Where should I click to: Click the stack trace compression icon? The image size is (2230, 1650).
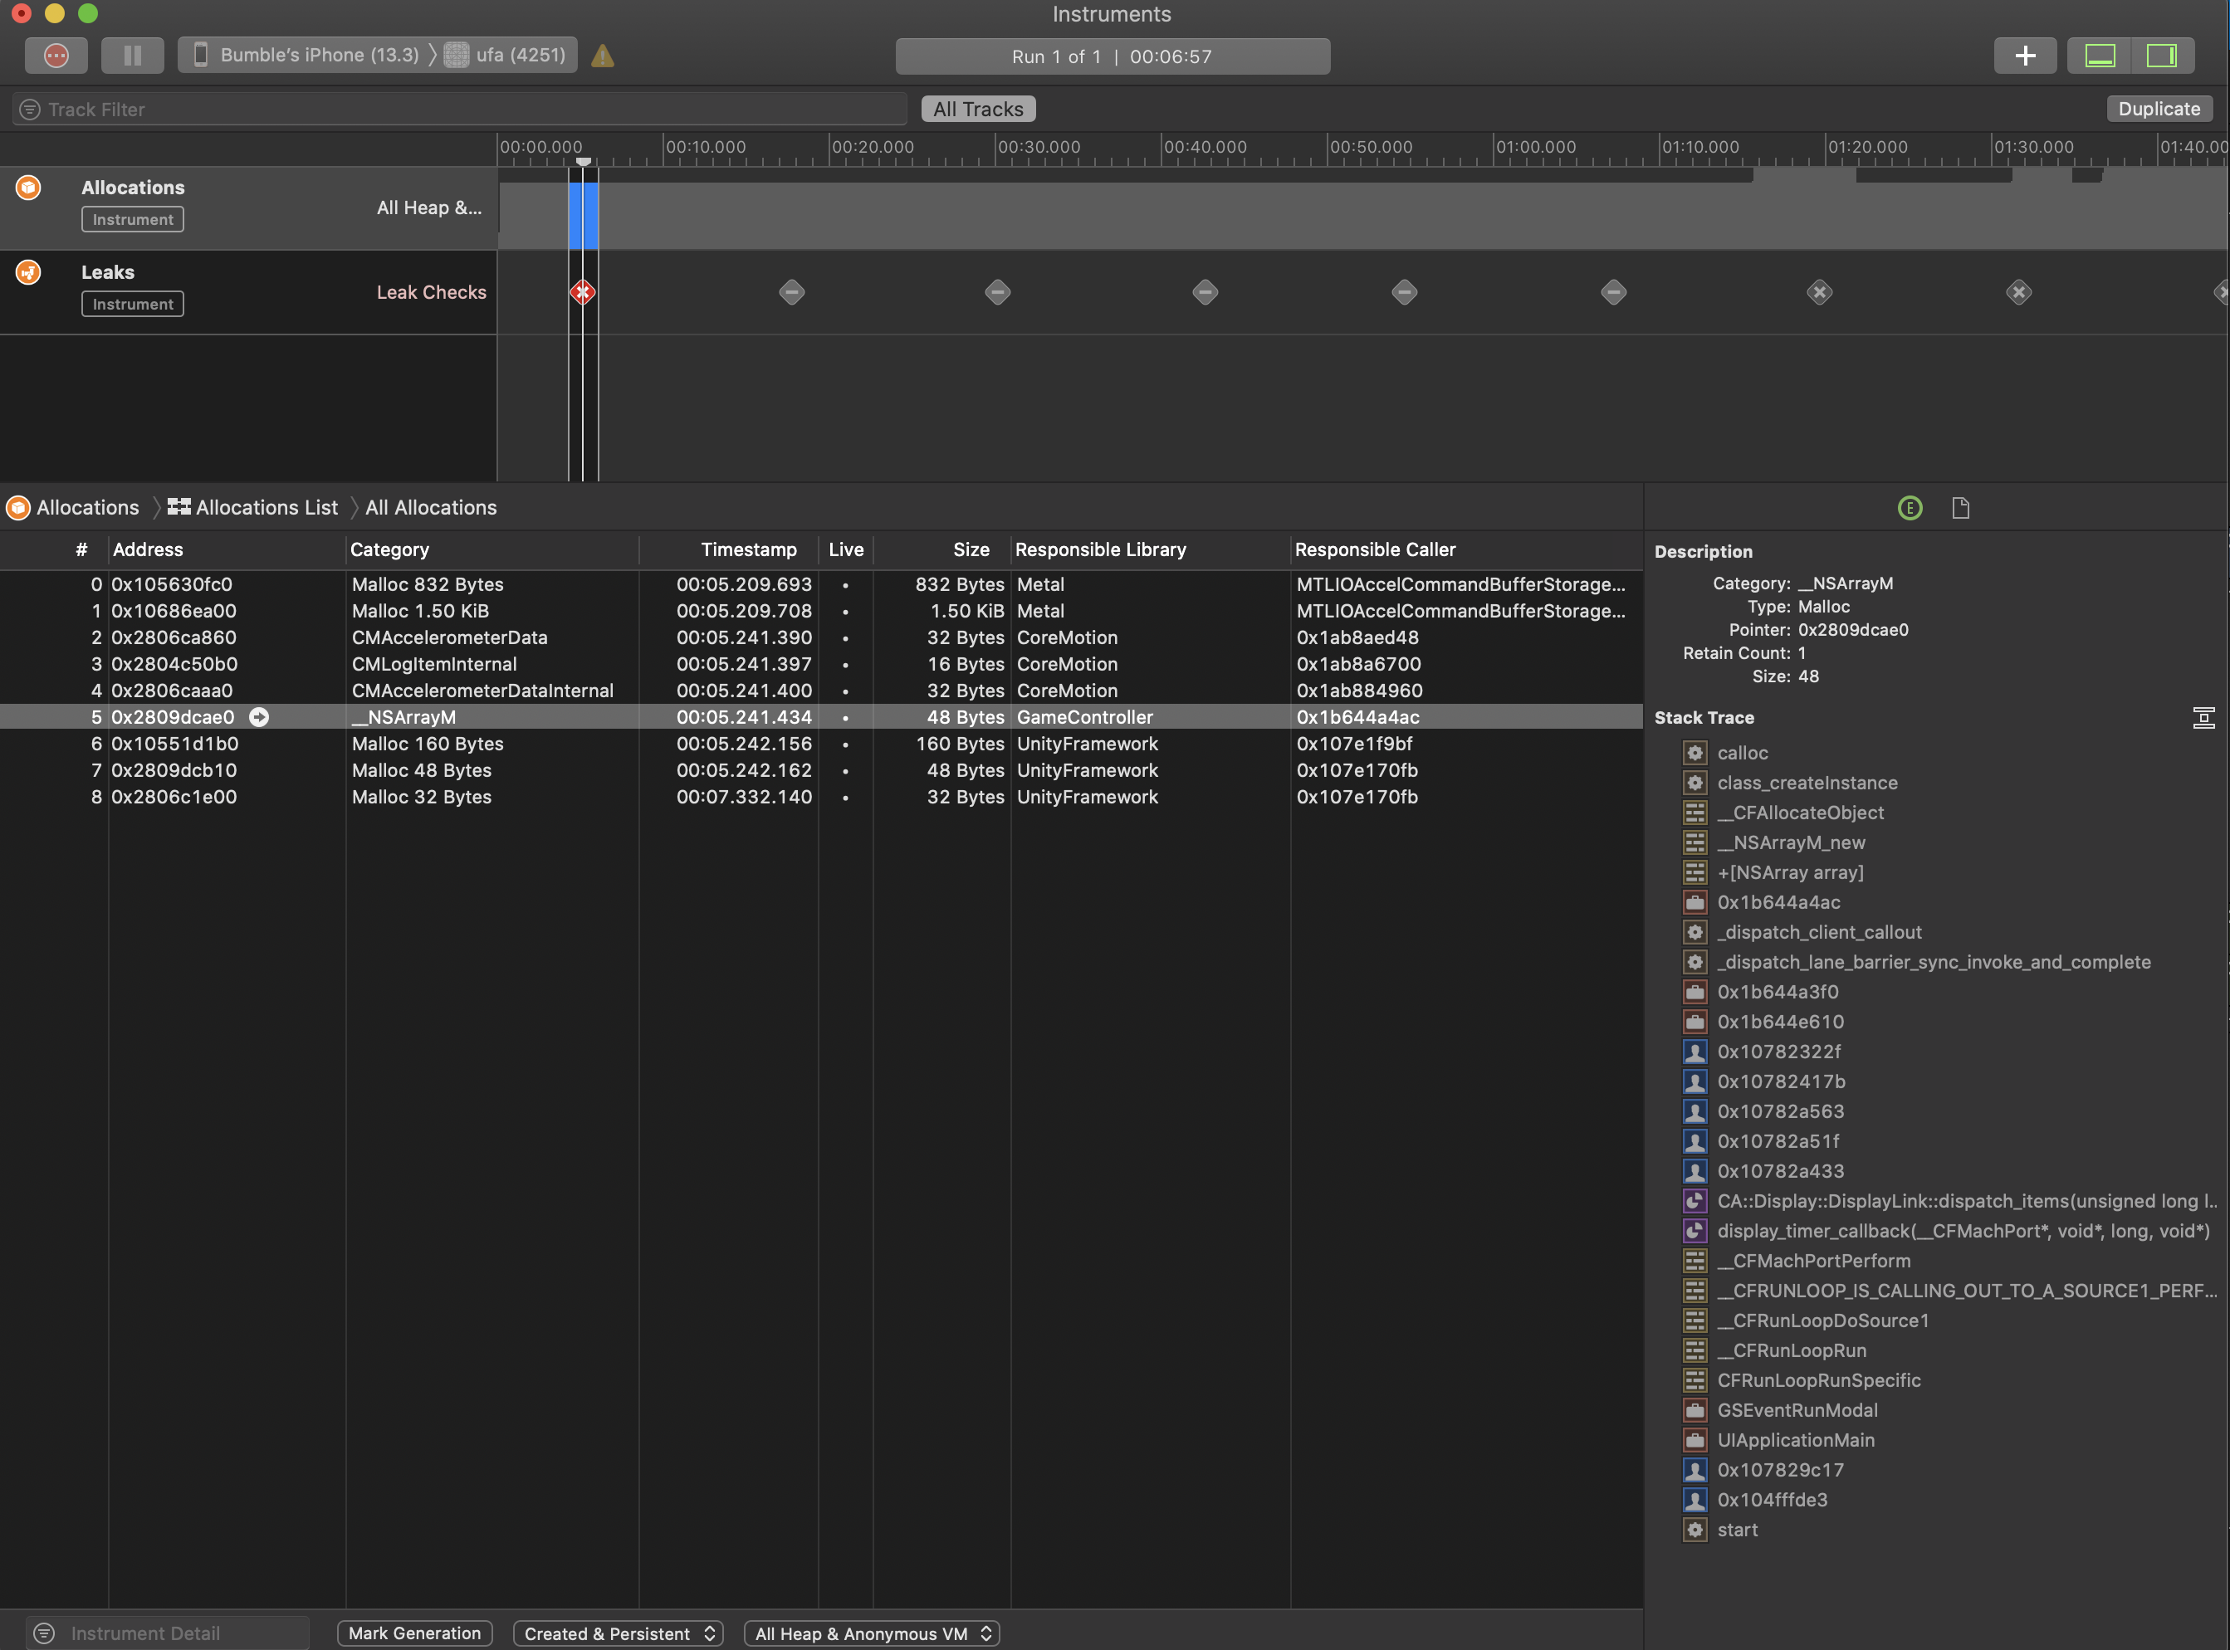click(2204, 717)
